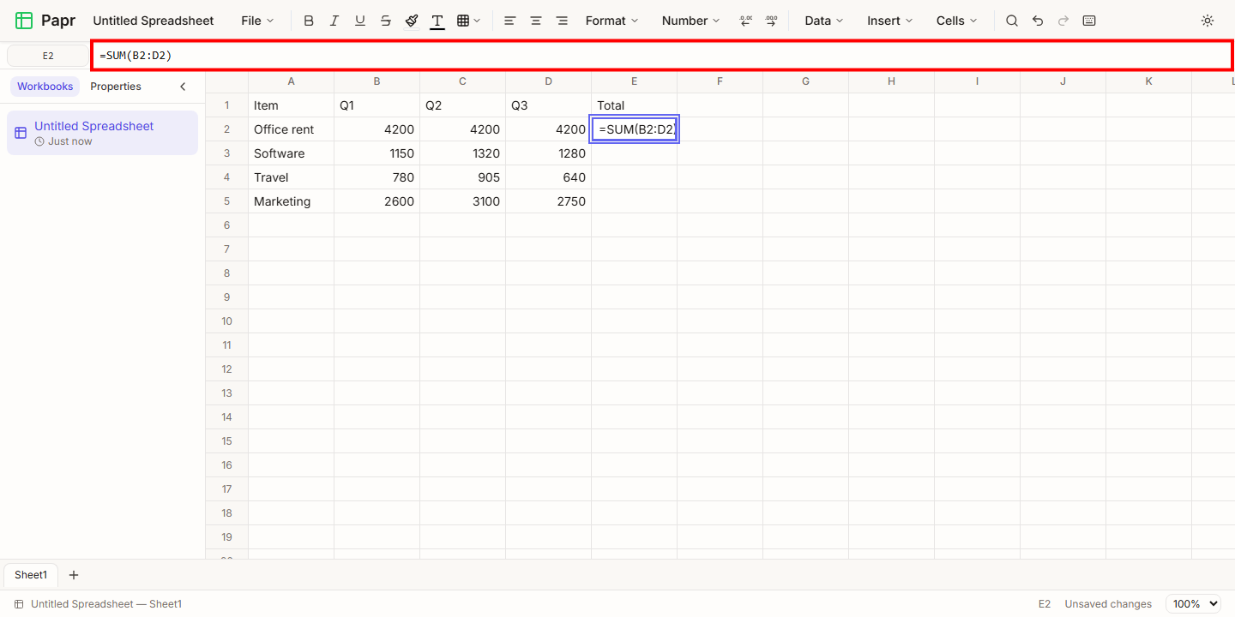Select the cell with value 905

tap(463, 177)
